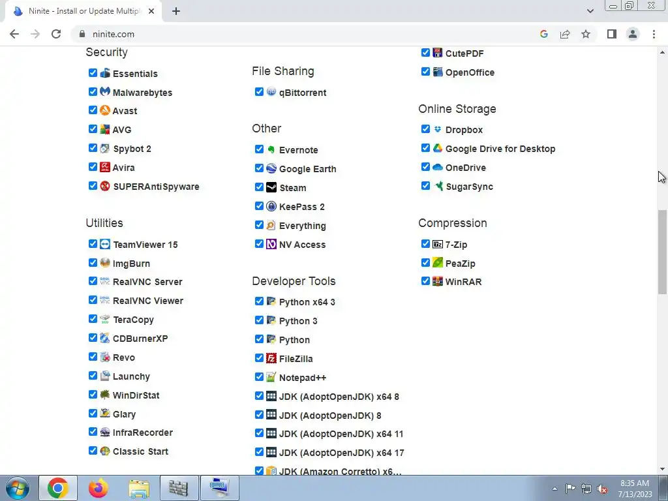668x501 pixels.
Task: Open a new browser tab
Action: (x=176, y=11)
